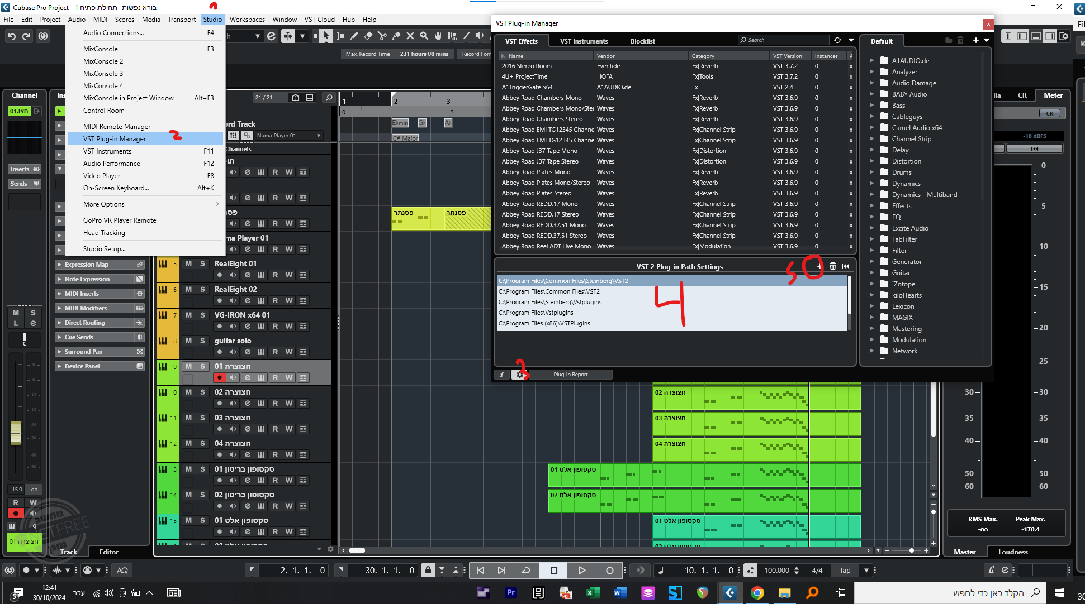Screen dimensions: 1085x604
Task: Expand the Expression Map section
Action: 100,265
